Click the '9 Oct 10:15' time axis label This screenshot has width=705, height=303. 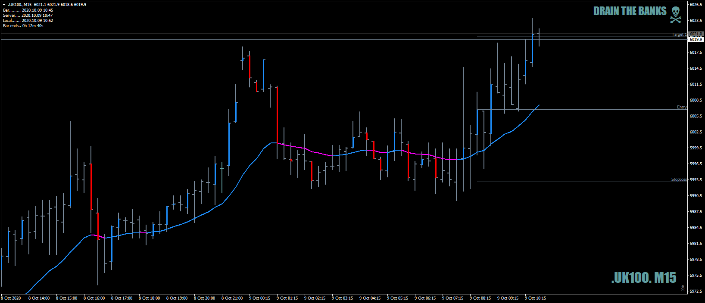pyautogui.click(x=535, y=298)
